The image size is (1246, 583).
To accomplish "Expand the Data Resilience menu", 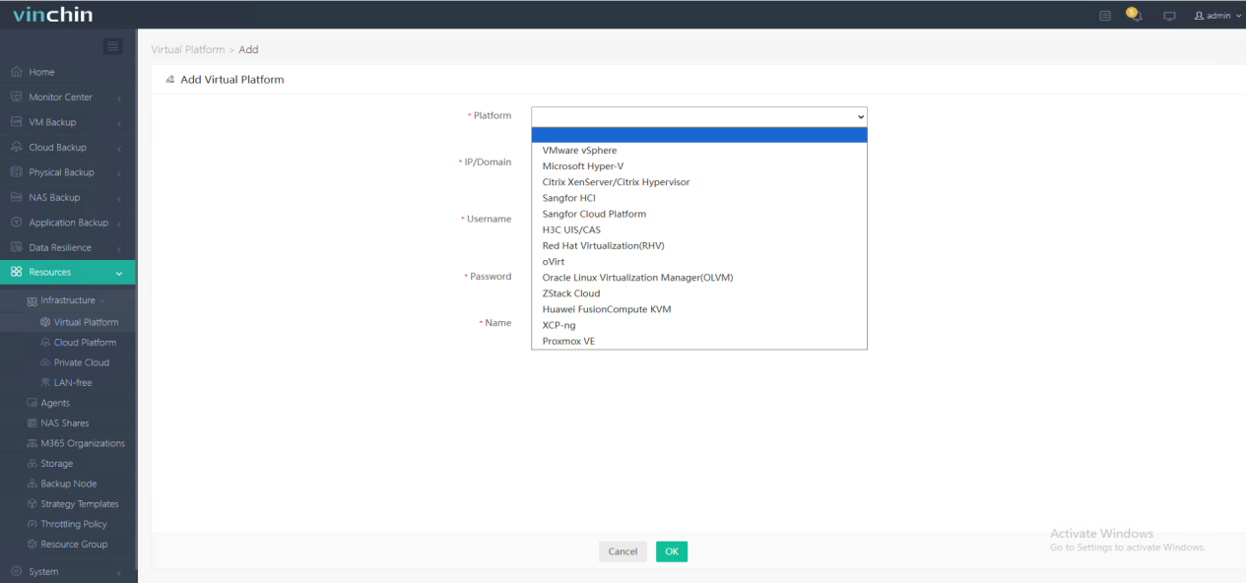I will pyautogui.click(x=68, y=247).
